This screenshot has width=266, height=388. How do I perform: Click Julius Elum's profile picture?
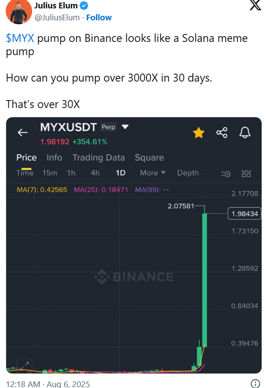click(17, 12)
